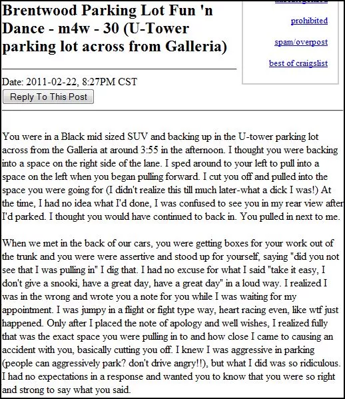Flag the post as prohibited

309,21
